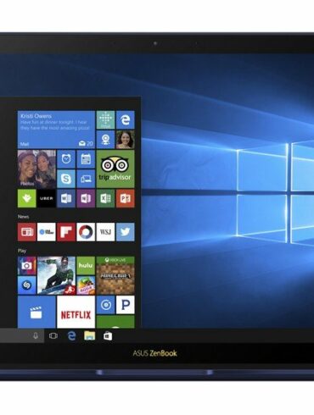
Task: Open the colorful Camera tile under Play
Action: (x=27, y=266)
